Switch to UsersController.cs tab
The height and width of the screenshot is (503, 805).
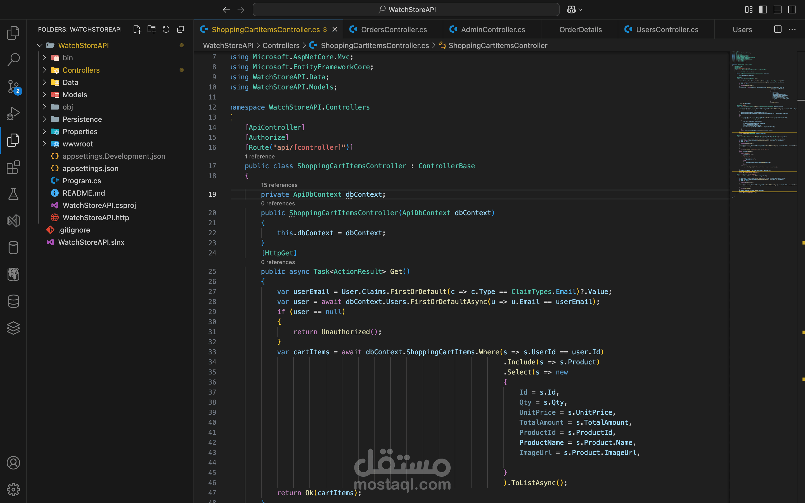(x=667, y=29)
